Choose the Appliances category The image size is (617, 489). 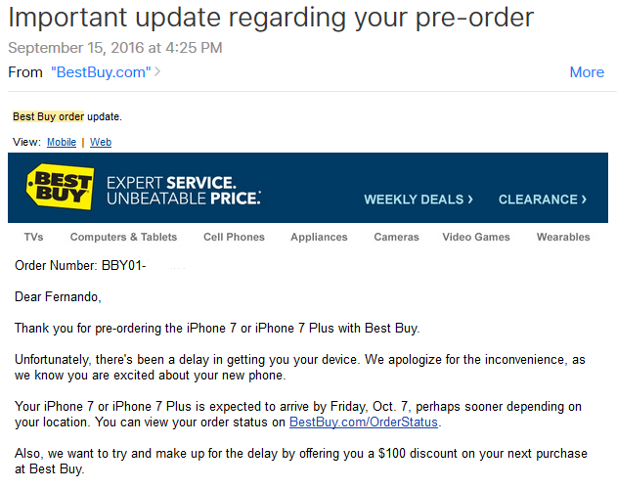(319, 237)
